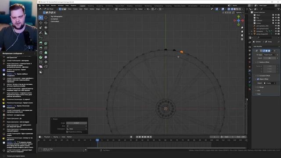Select the Measure tool
Viewport: 281px width, 158px height.
click(46, 33)
